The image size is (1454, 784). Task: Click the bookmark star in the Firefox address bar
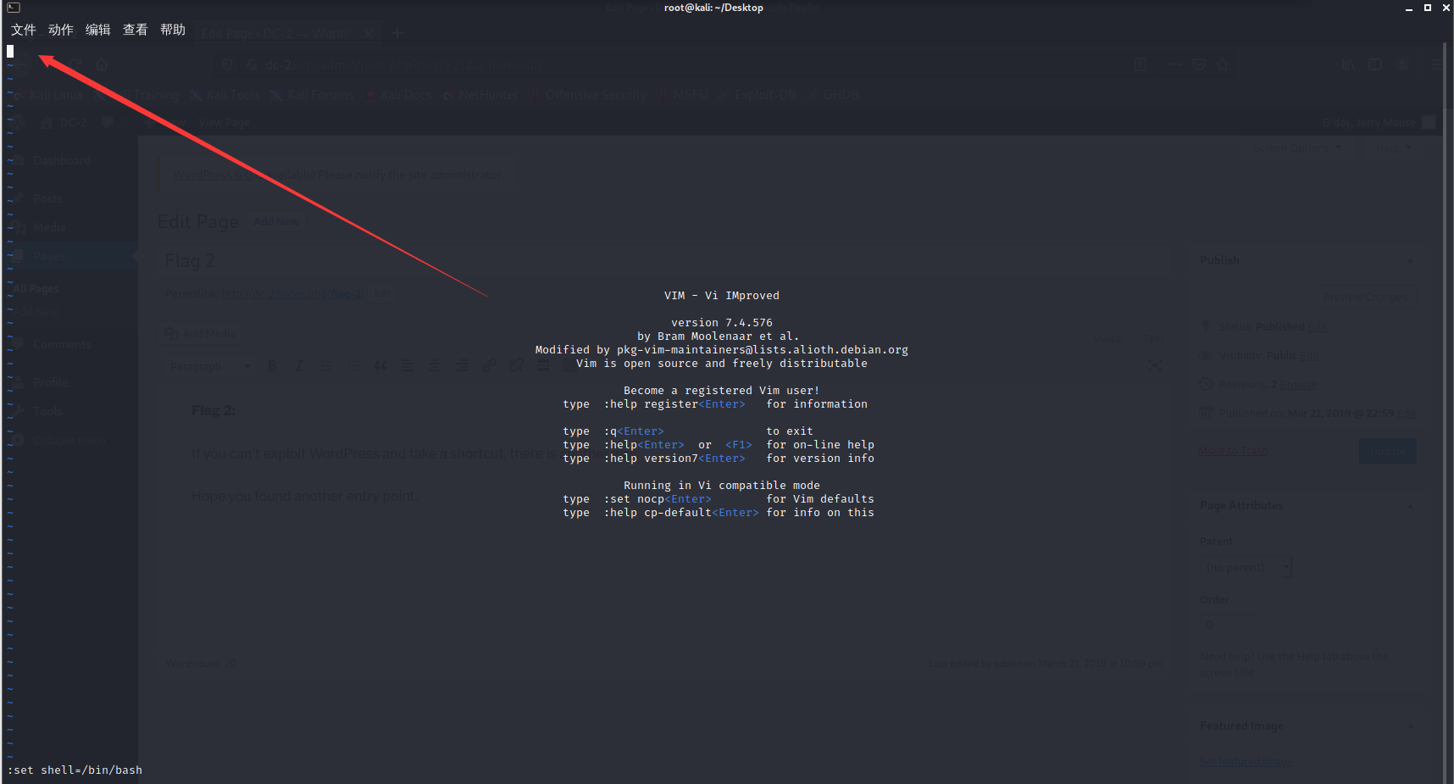[1223, 64]
